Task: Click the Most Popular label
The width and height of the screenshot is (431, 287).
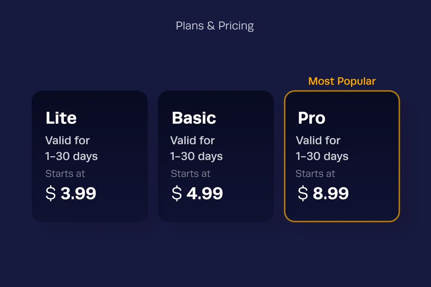Action: point(342,81)
